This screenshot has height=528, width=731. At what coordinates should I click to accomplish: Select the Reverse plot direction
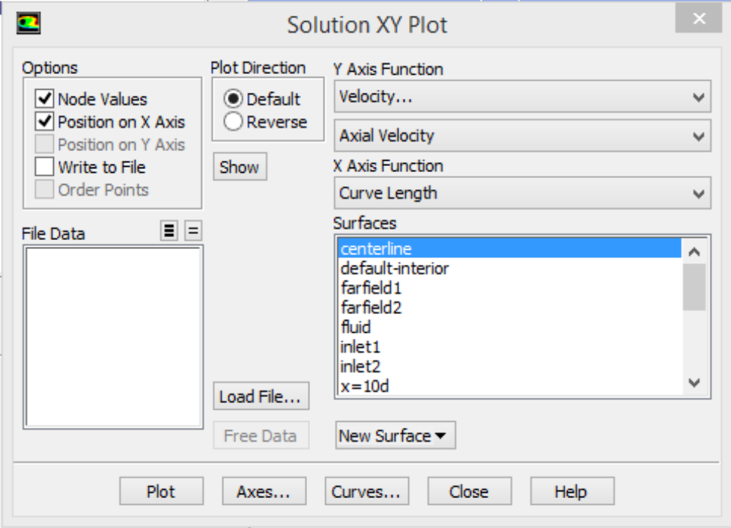[x=233, y=121]
